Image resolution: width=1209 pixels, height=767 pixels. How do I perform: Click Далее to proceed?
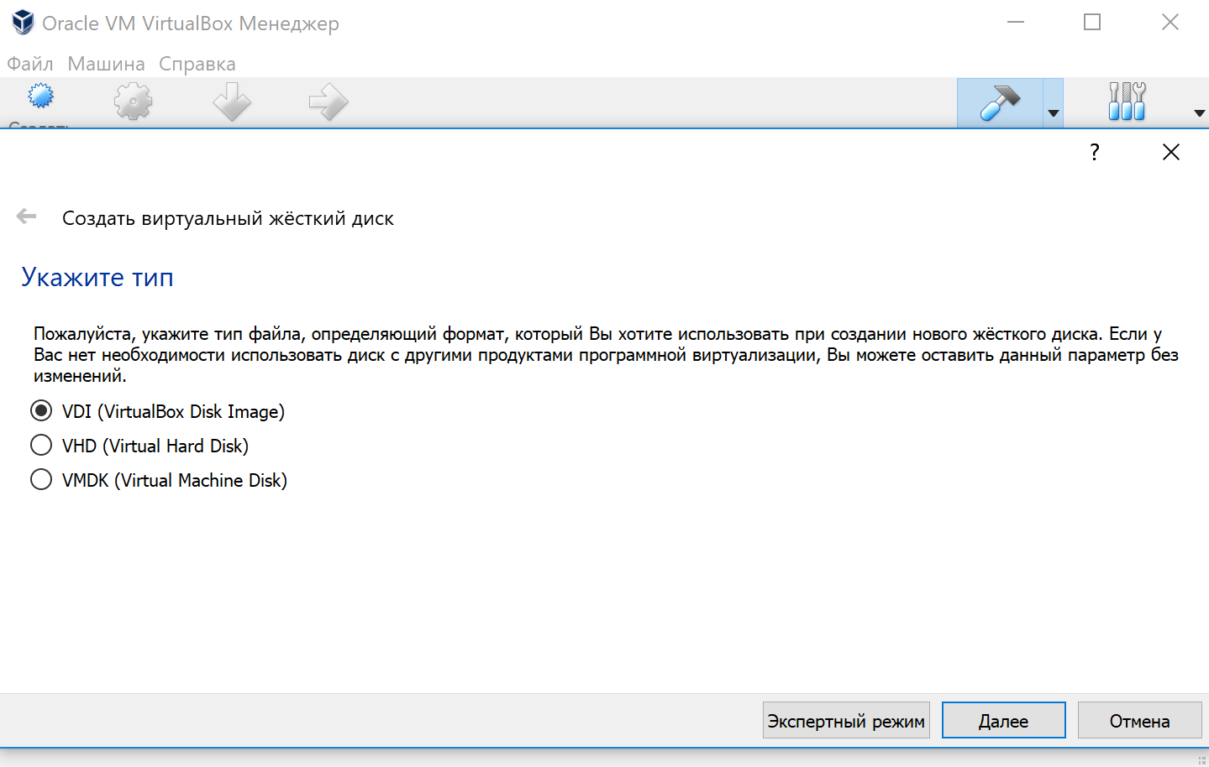click(x=1003, y=719)
